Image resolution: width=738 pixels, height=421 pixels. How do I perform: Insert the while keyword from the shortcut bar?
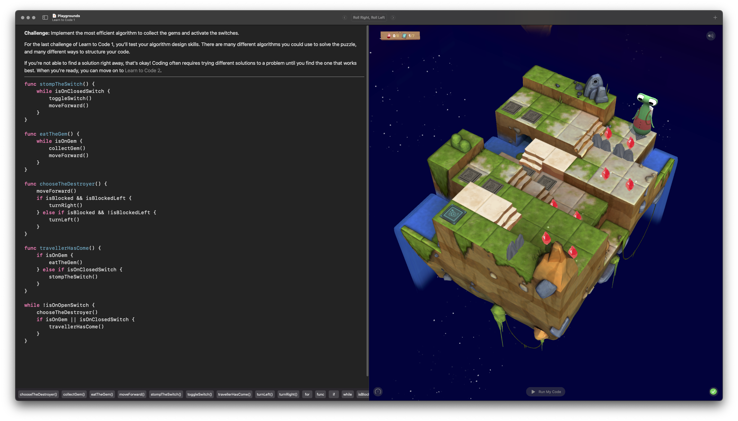tap(347, 394)
